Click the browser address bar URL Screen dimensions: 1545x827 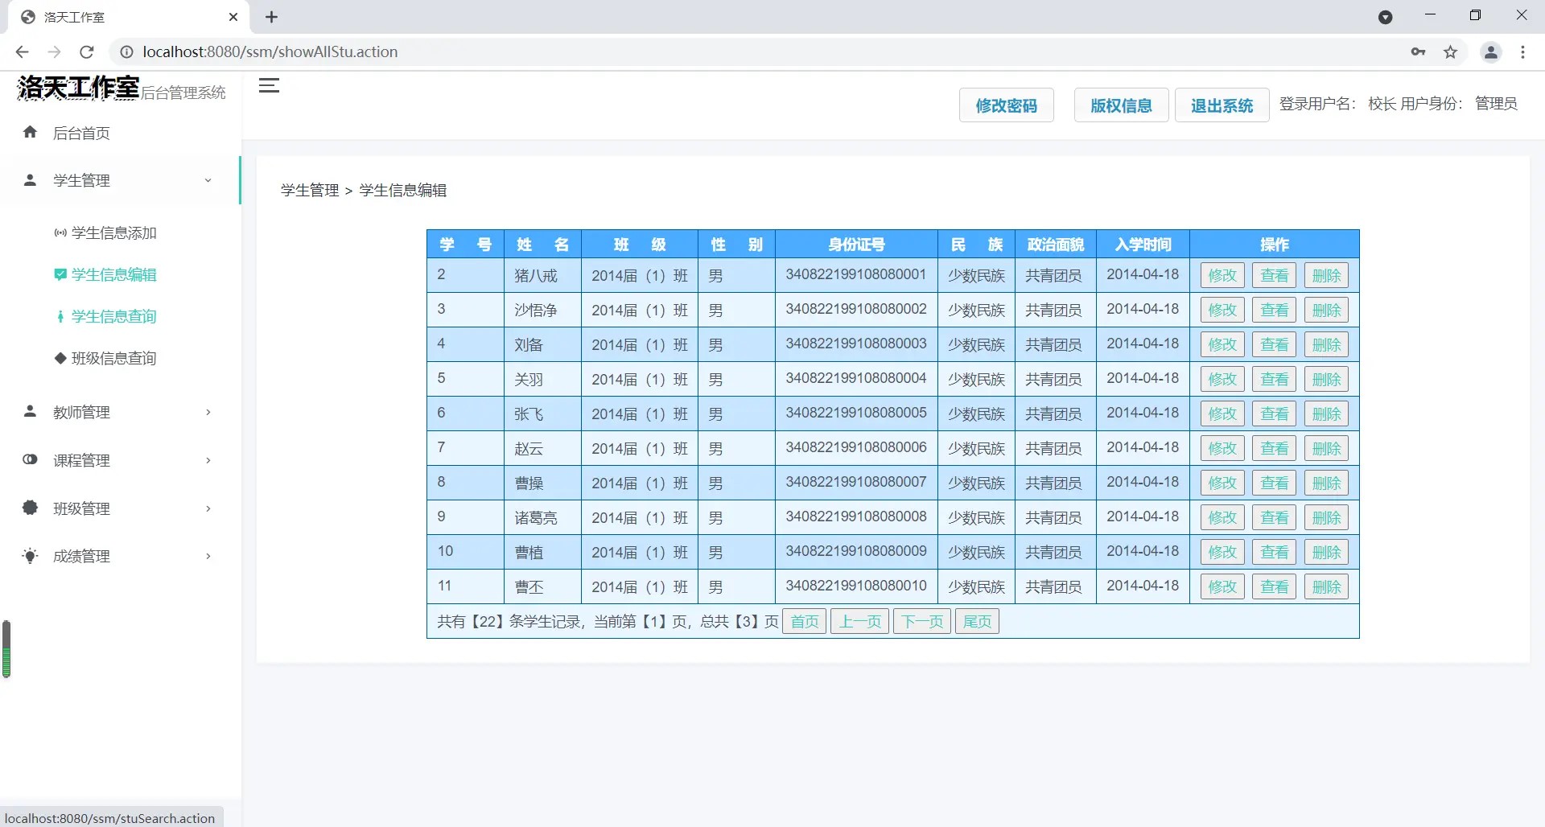pos(270,52)
